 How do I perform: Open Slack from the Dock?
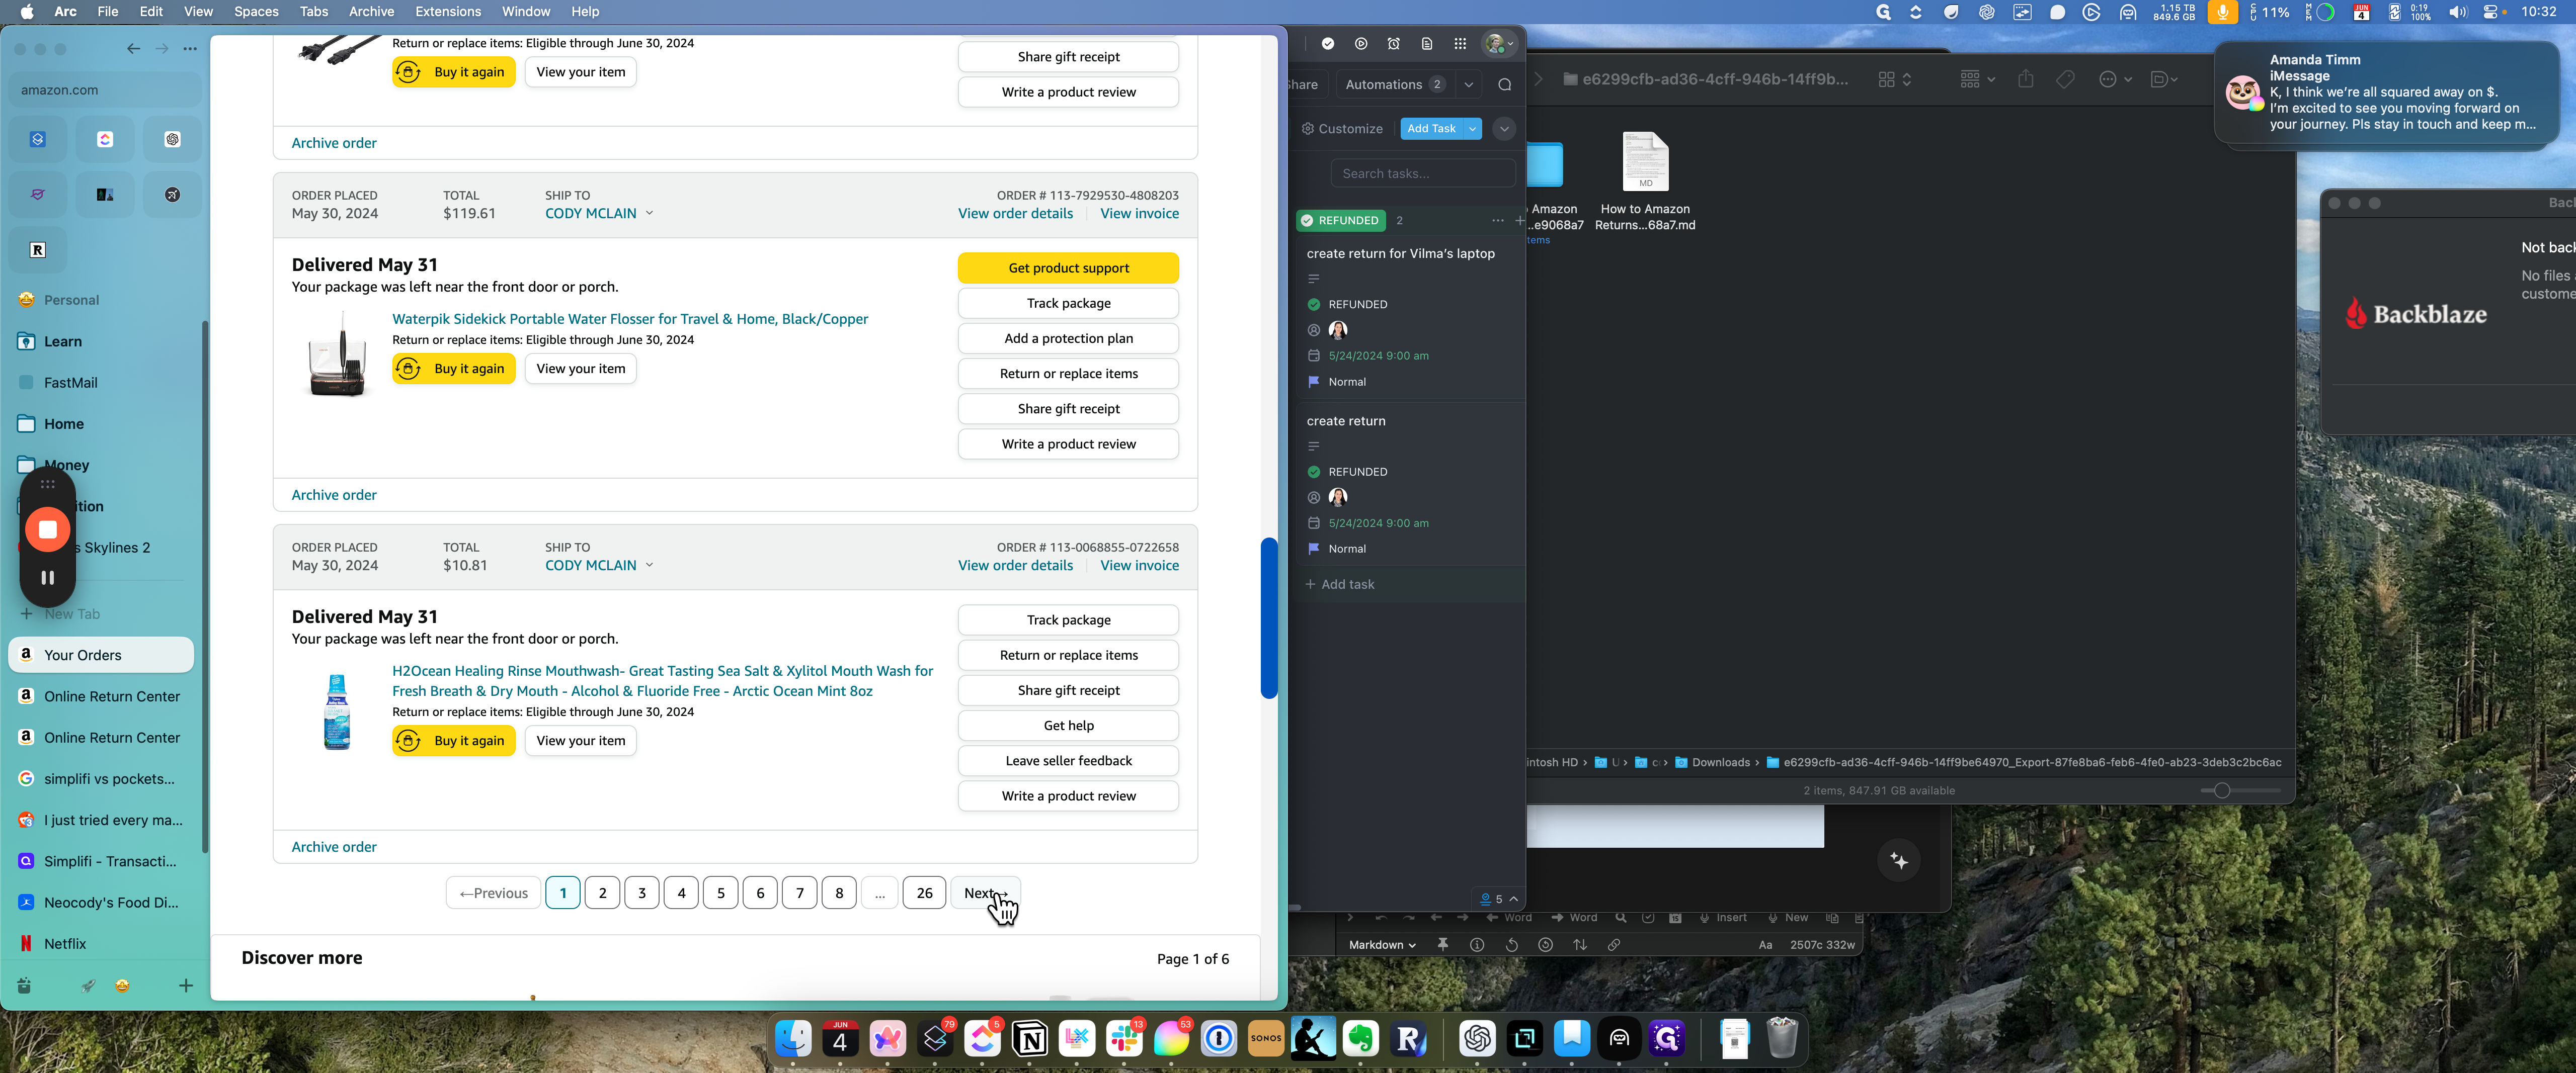tap(1124, 1039)
